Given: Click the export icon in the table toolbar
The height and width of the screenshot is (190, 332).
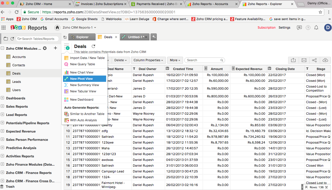Looking at the screenshot, I should pyautogui.click(x=293, y=60).
